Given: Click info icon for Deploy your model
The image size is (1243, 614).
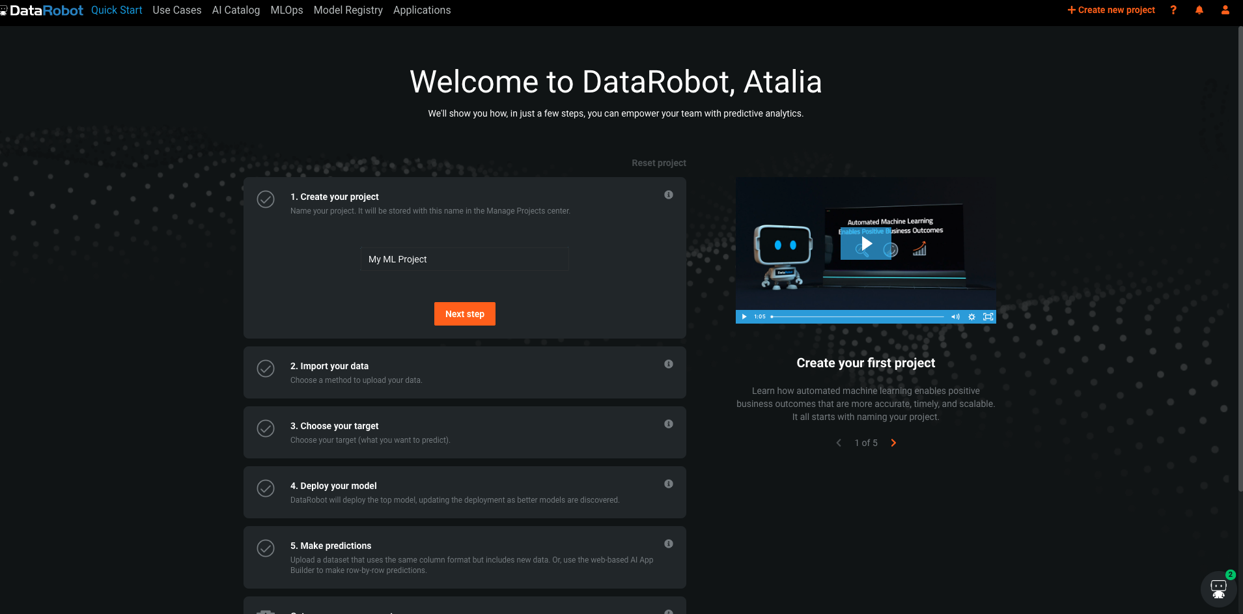Looking at the screenshot, I should click(669, 484).
